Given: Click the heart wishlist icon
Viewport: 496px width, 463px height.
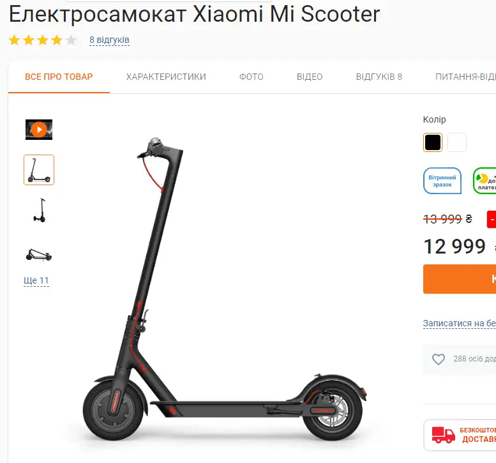Looking at the screenshot, I should (439, 359).
